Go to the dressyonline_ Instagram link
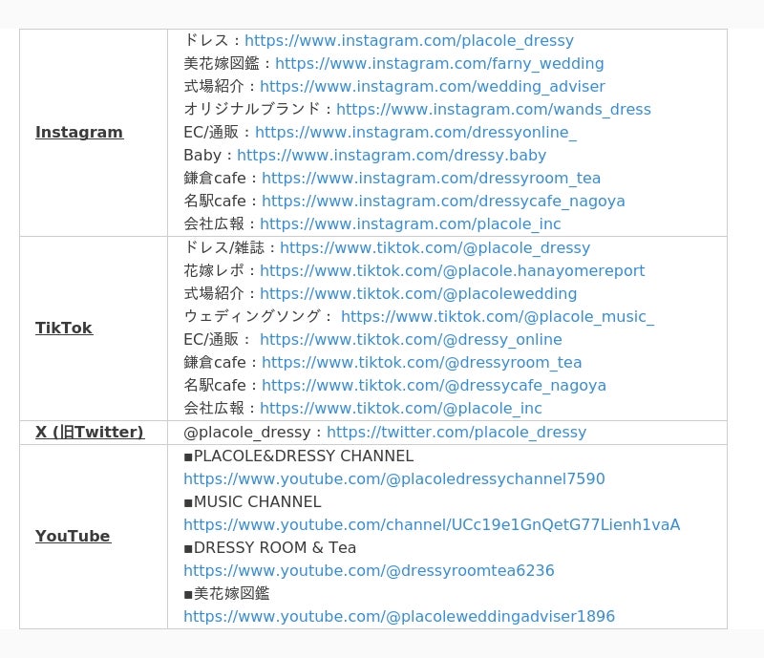Image resolution: width=764 pixels, height=658 pixels. tap(415, 133)
